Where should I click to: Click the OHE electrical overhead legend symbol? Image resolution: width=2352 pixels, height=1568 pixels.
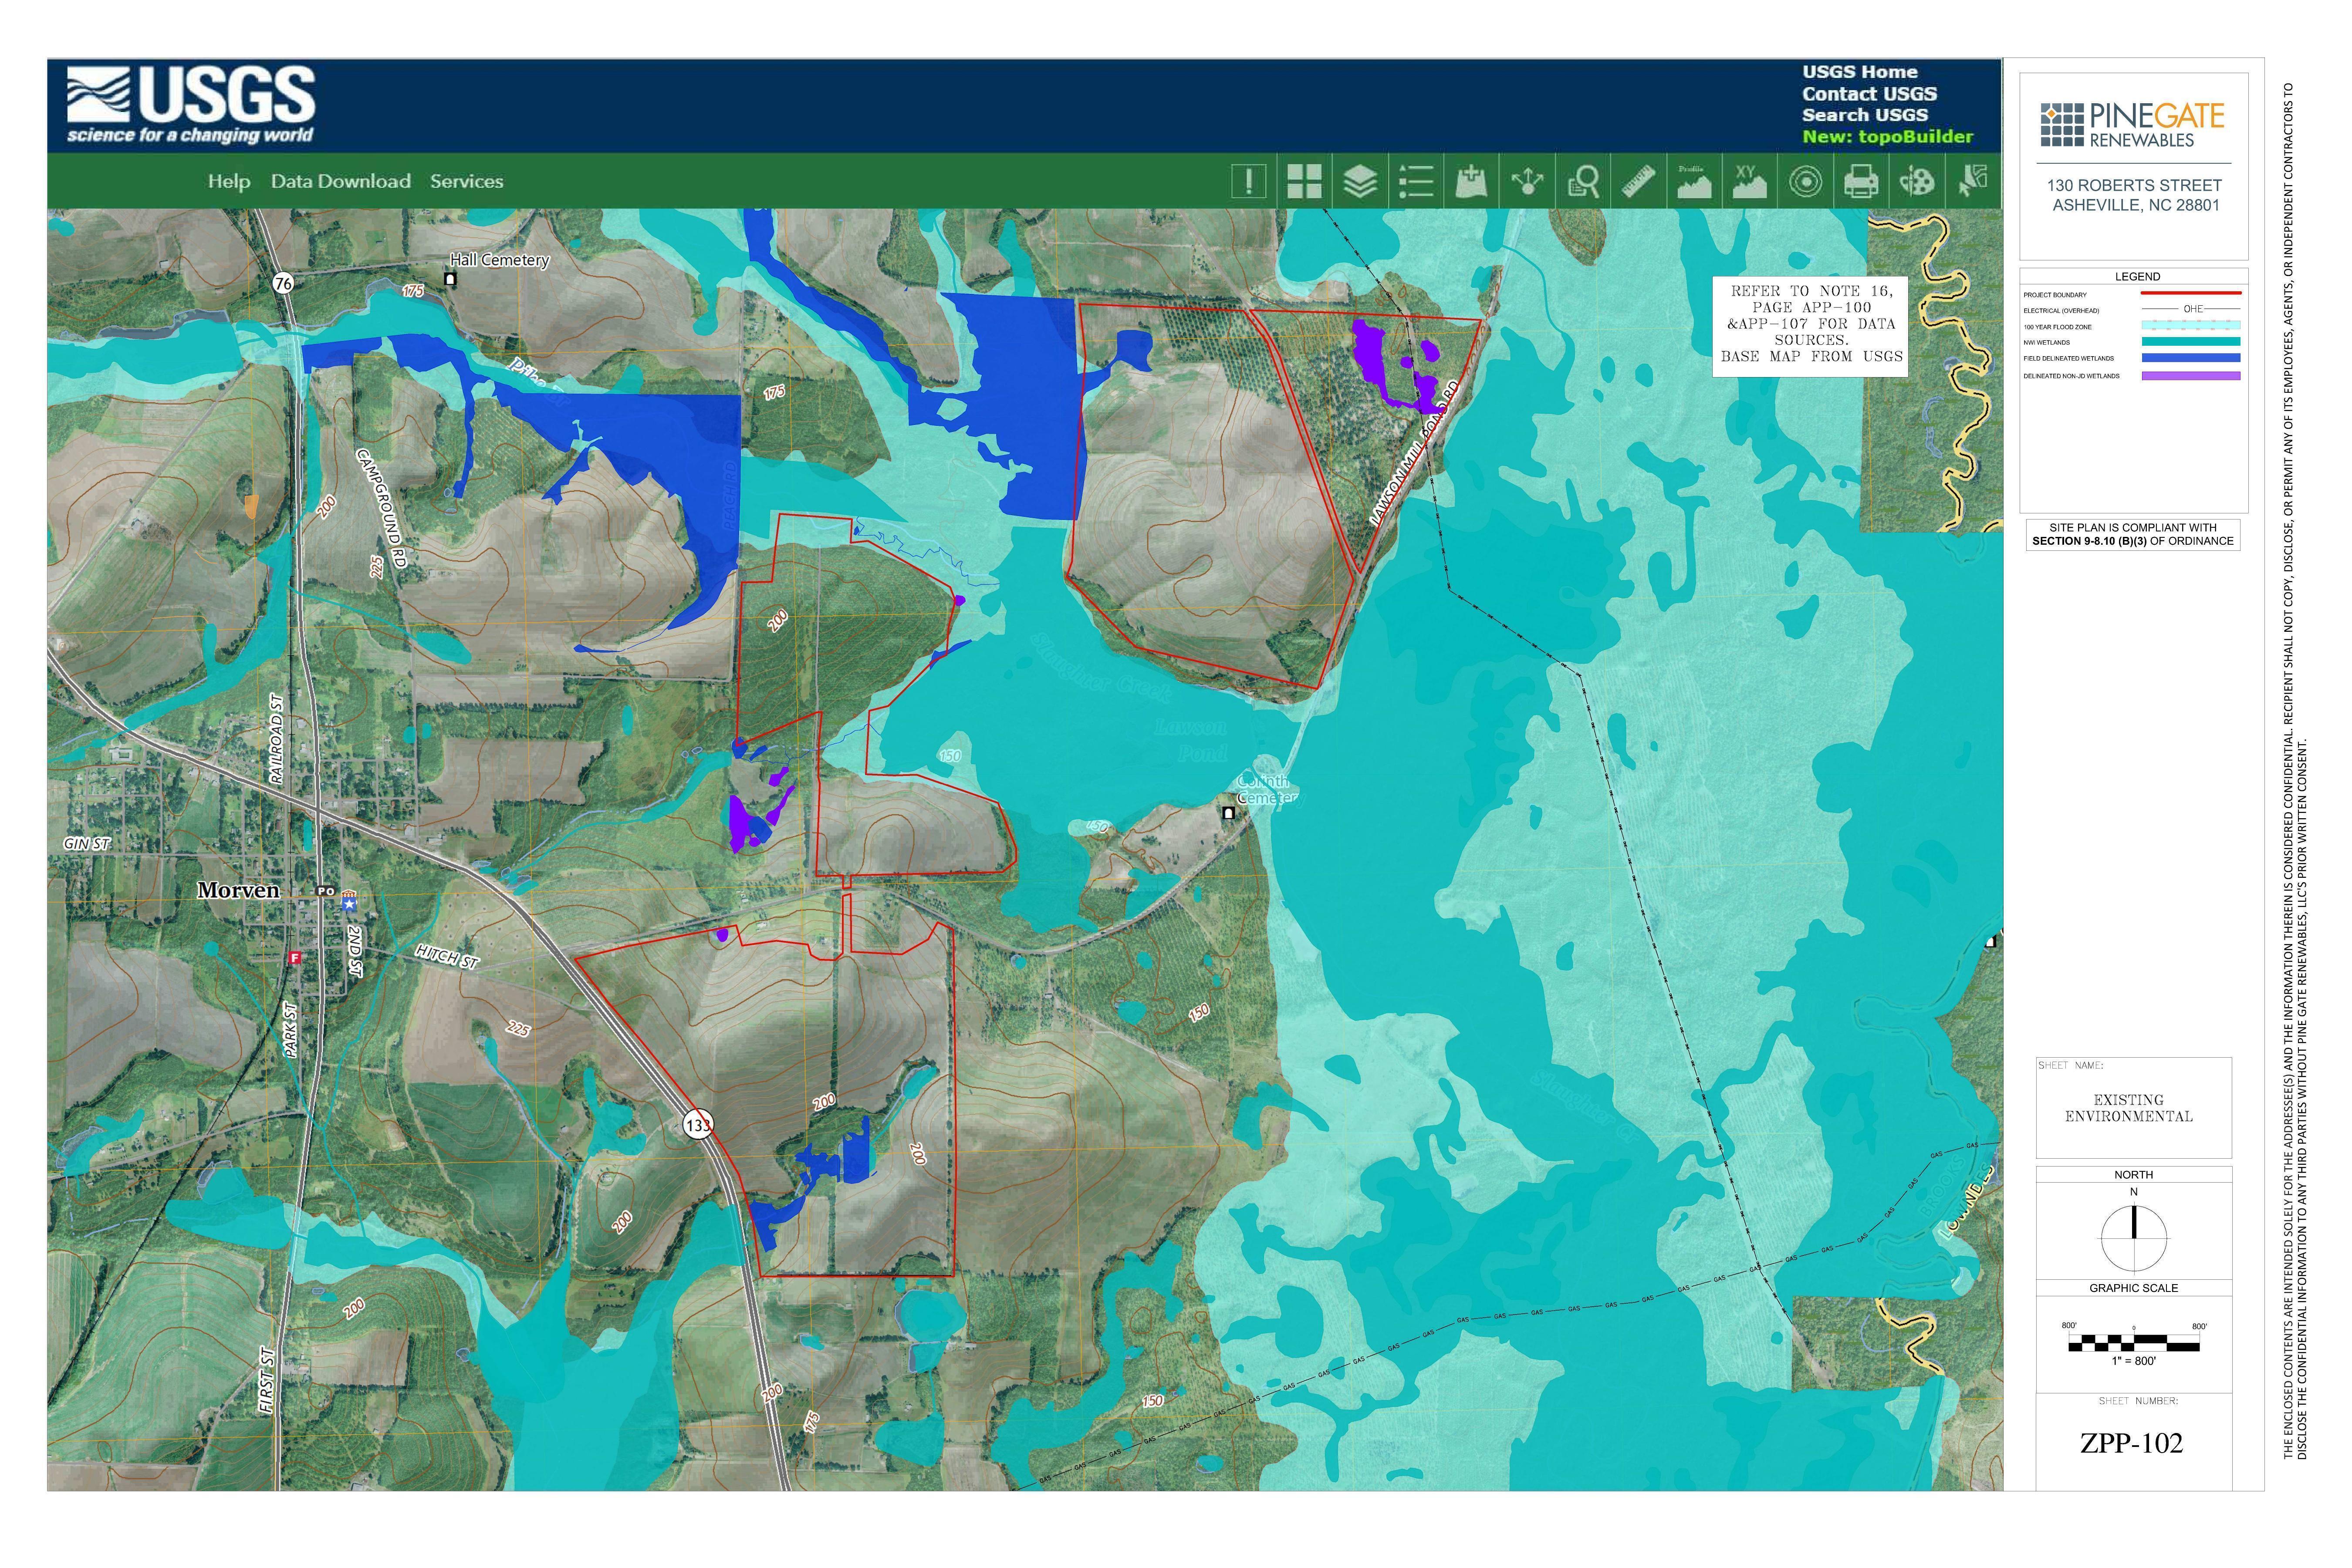point(2190,309)
